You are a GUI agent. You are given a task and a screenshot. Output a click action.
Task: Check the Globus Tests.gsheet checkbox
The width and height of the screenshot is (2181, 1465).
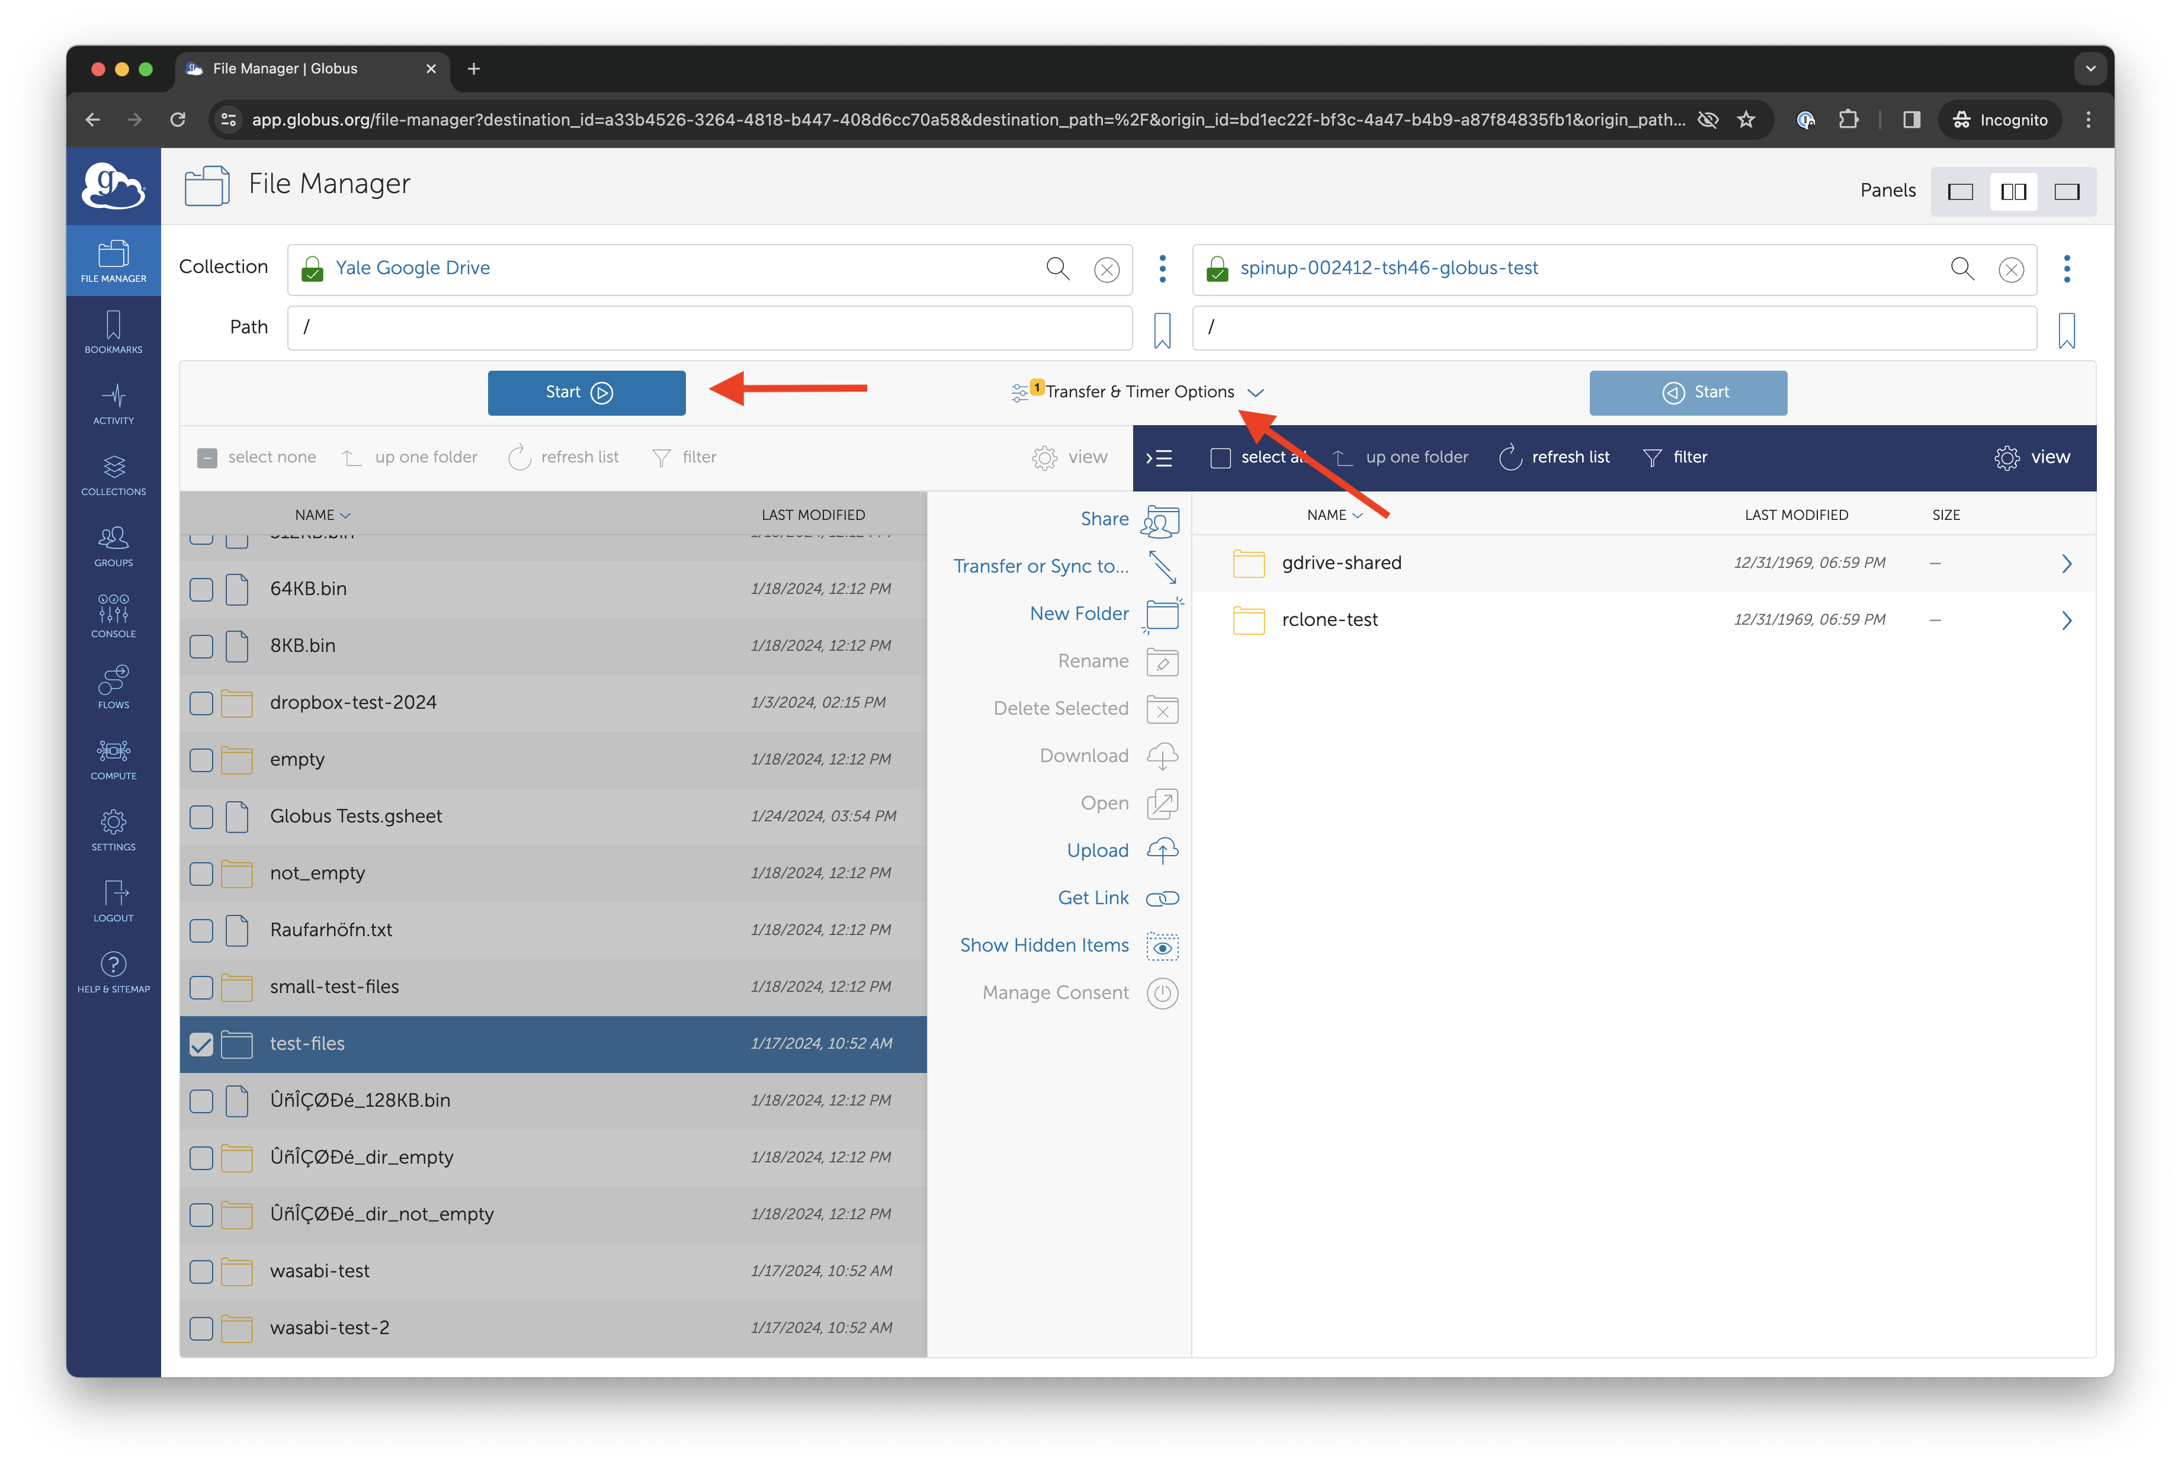(201, 817)
